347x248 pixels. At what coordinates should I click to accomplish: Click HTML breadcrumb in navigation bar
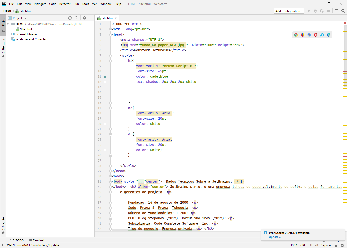(7, 11)
